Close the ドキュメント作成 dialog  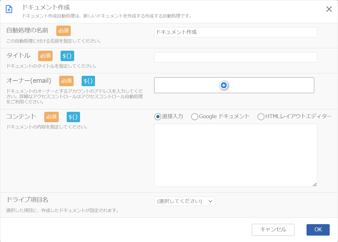click(329, 9)
